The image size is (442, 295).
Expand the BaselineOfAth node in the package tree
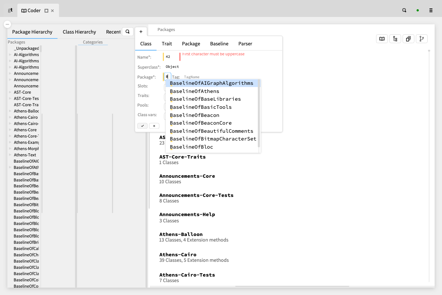click(x=10, y=167)
